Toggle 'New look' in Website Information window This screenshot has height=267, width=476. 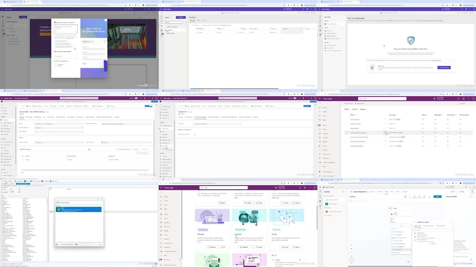pos(136,98)
